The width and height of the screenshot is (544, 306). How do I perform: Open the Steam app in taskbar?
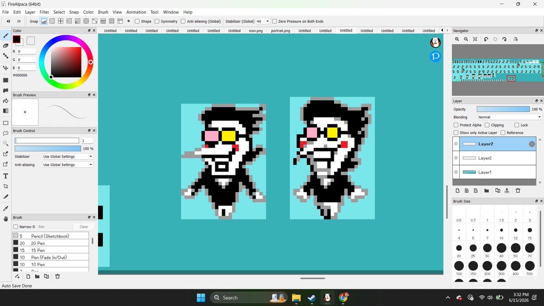pos(311,297)
